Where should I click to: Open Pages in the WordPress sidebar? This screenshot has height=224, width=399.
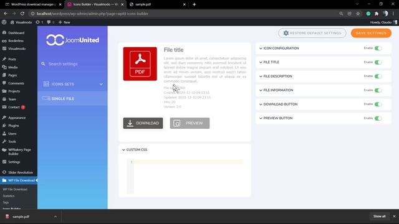(12, 75)
